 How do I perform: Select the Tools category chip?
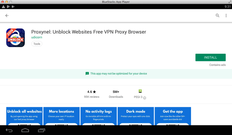[x=37, y=44]
